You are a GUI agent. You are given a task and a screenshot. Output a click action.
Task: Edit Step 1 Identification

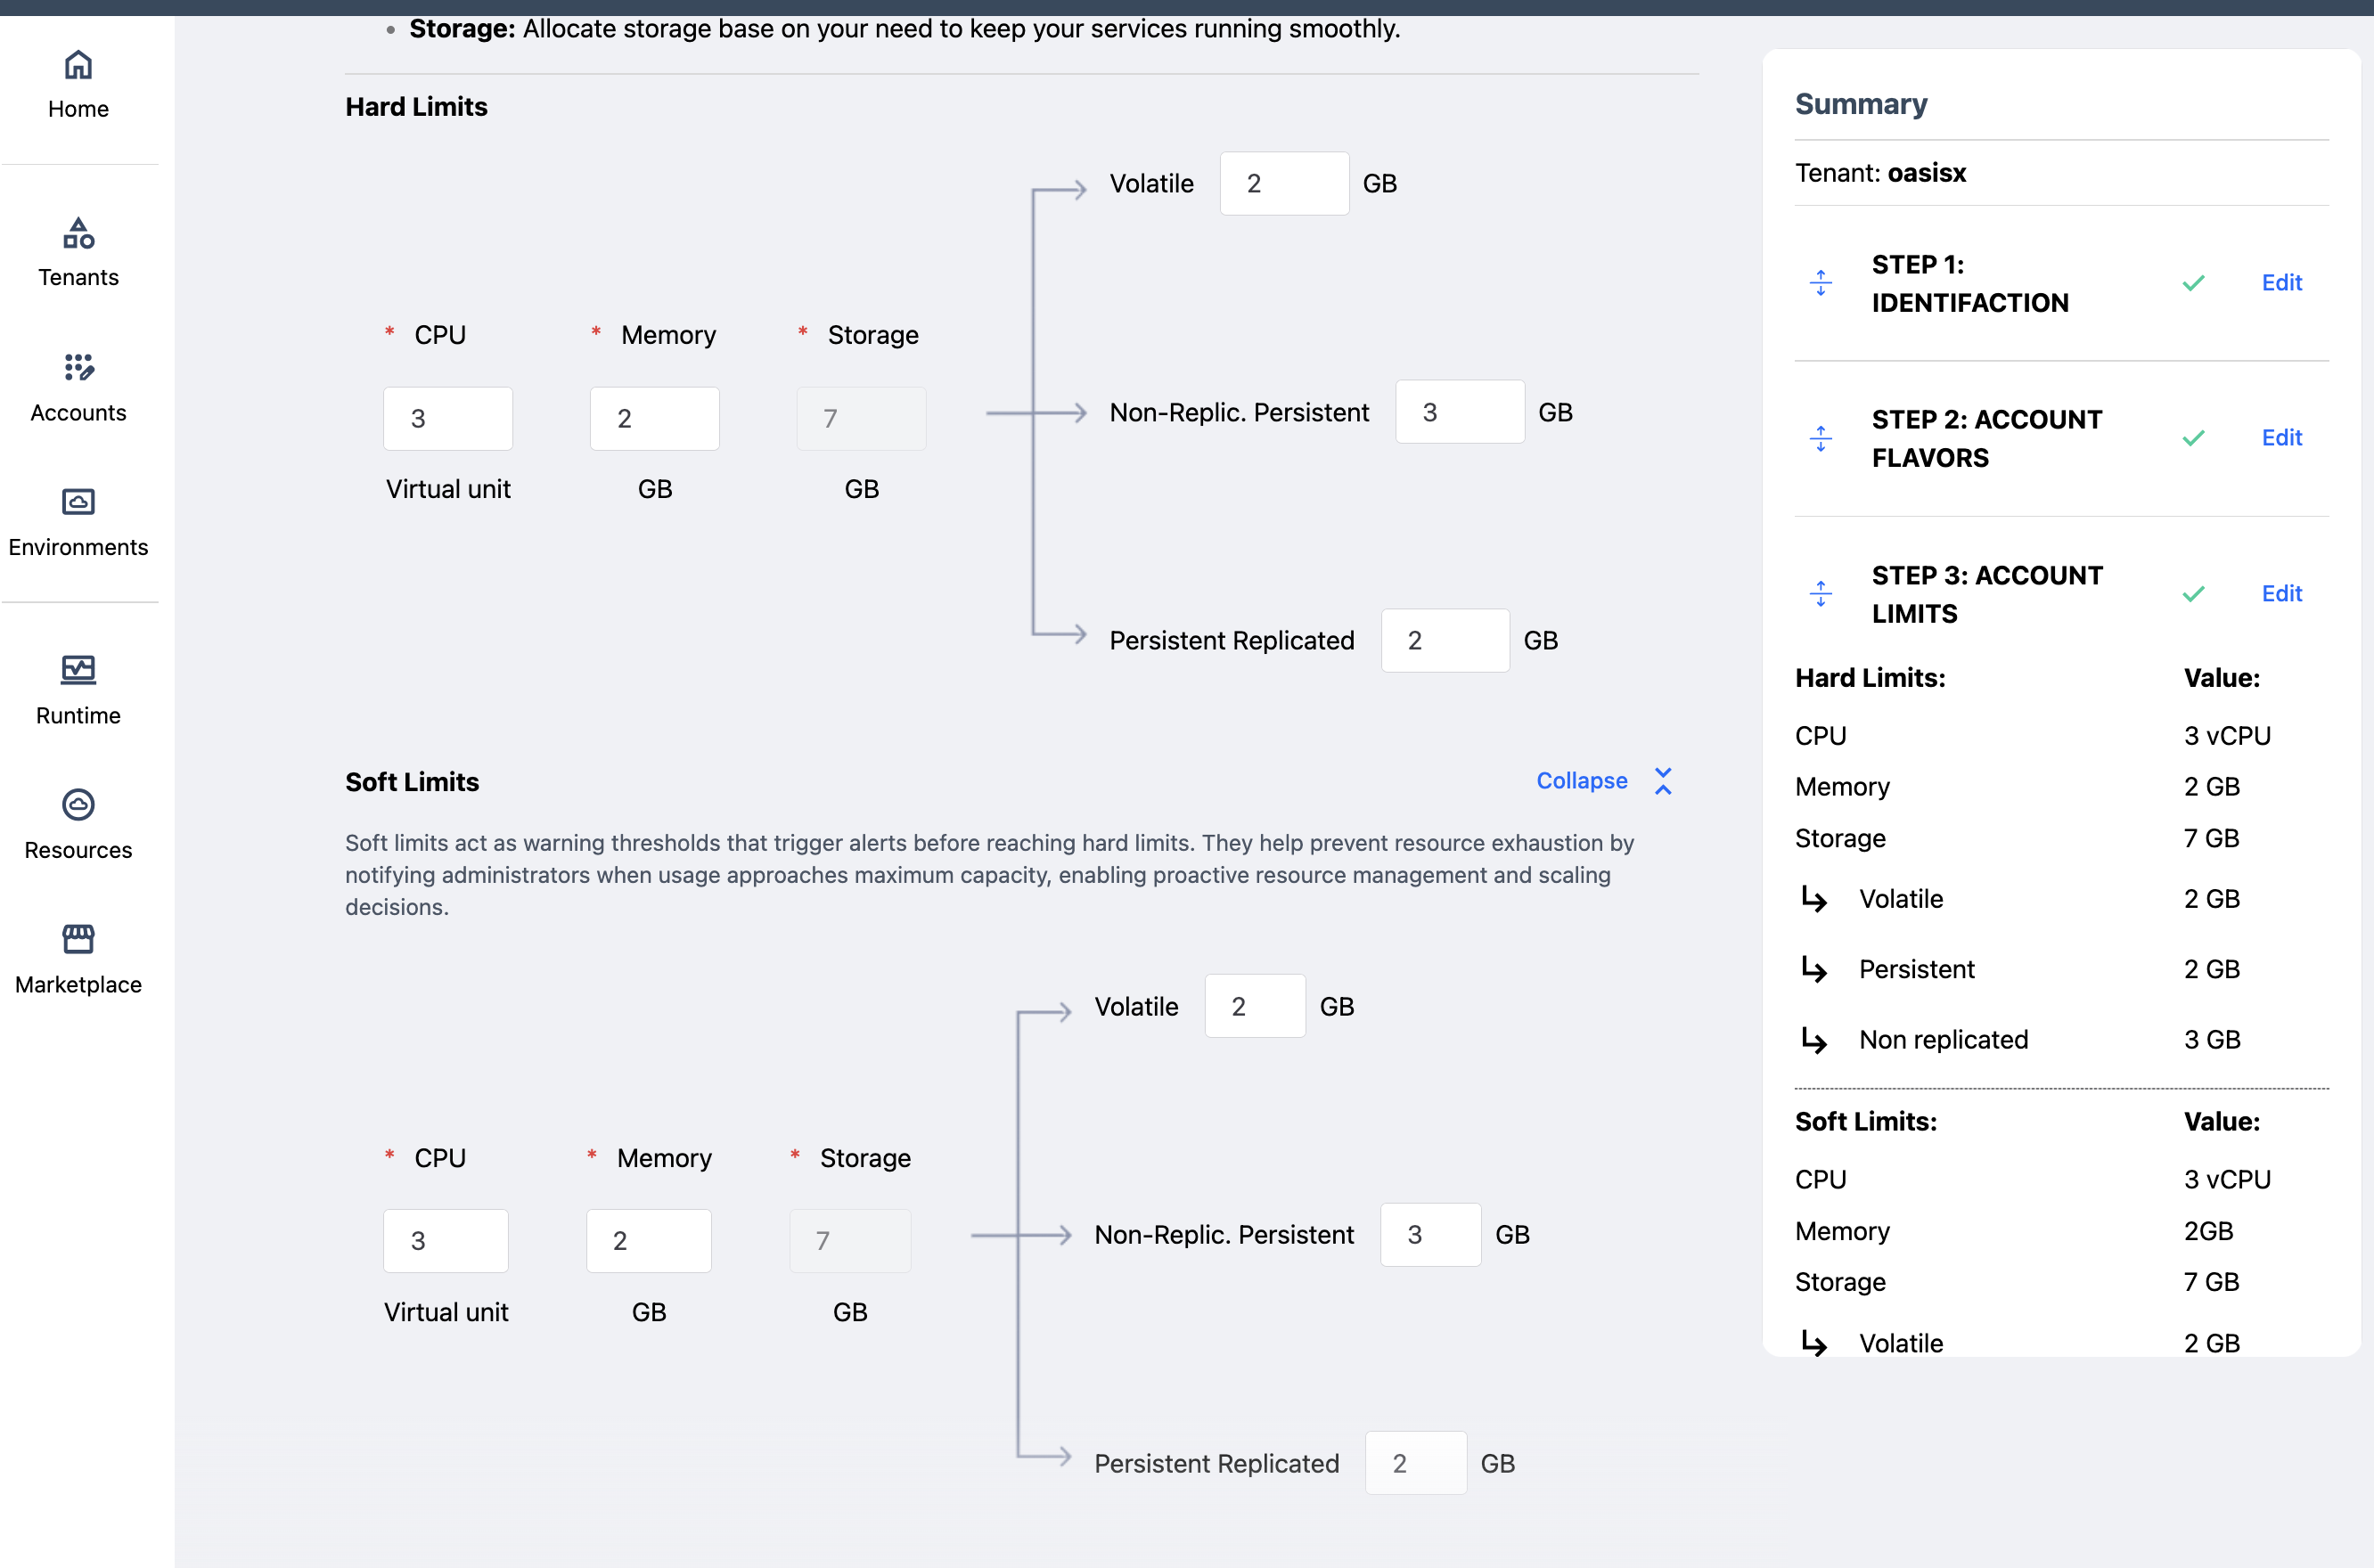[2281, 283]
